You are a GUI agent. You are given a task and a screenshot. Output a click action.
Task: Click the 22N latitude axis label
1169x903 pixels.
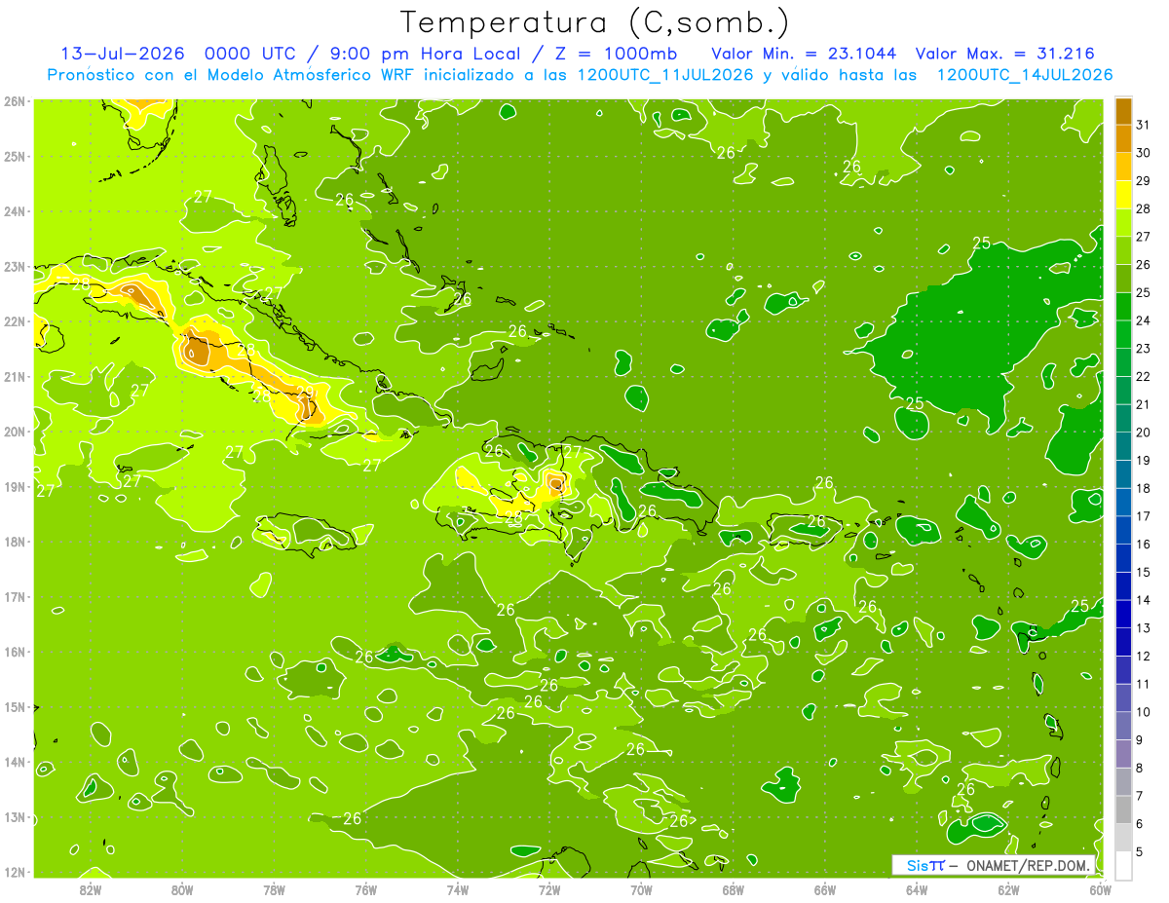(15, 321)
